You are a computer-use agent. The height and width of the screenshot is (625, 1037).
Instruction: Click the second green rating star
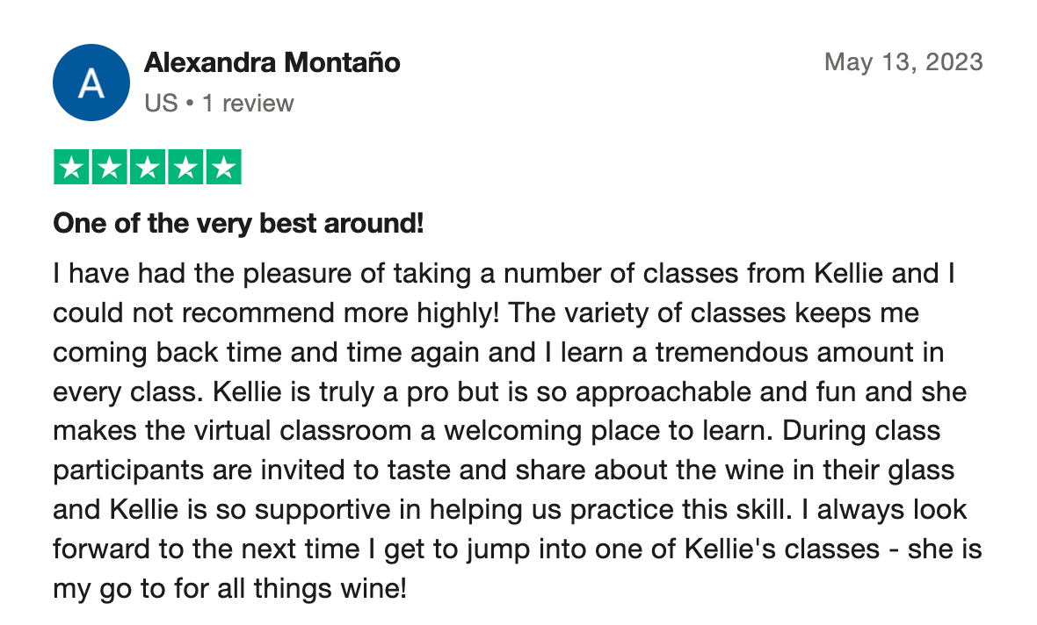(109, 167)
